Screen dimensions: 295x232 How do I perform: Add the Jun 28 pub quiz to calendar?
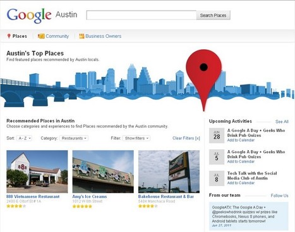point(241,140)
